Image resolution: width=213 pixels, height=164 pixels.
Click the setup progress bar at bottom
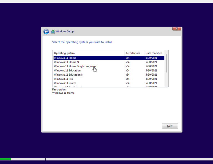[x=106, y=159]
